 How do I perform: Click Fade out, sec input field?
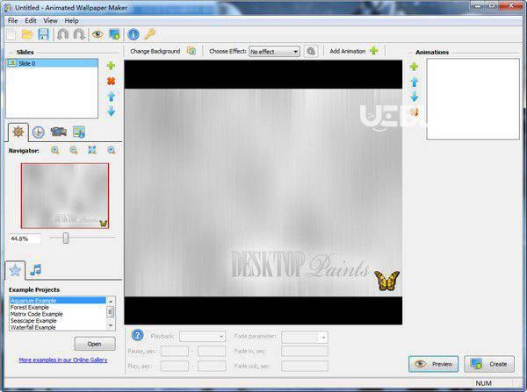tap(305, 367)
